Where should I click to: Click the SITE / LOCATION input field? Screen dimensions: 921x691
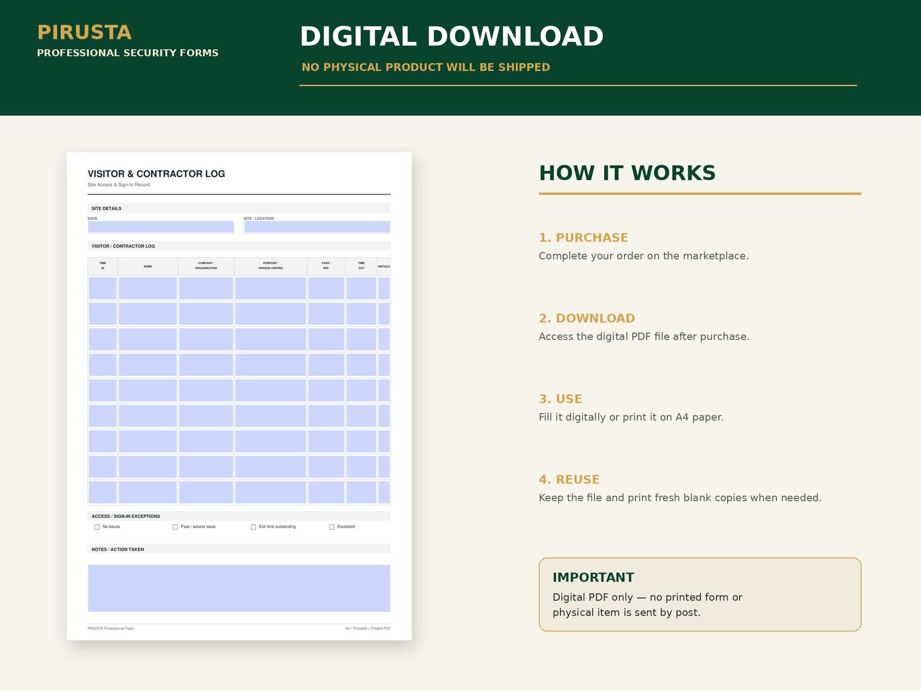click(x=317, y=227)
